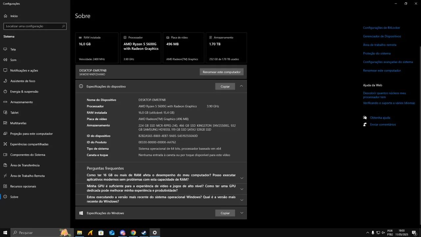Launch Google Chrome from taskbar
This screenshot has width=421, height=237.
pos(133,233)
